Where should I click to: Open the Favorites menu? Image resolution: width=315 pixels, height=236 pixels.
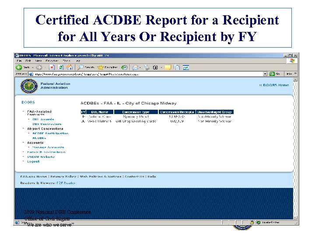(x=52, y=61)
